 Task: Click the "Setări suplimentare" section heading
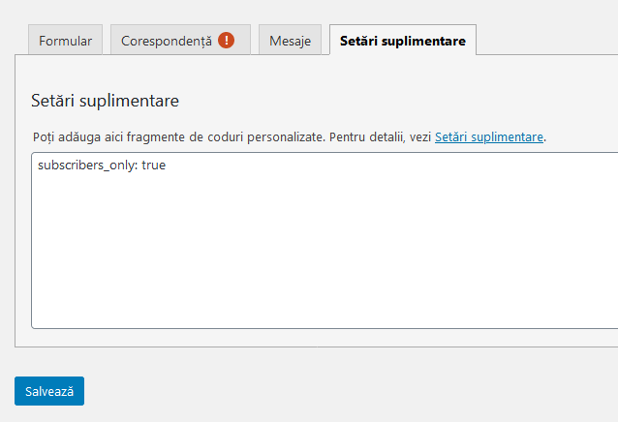(x=106, y=101)
